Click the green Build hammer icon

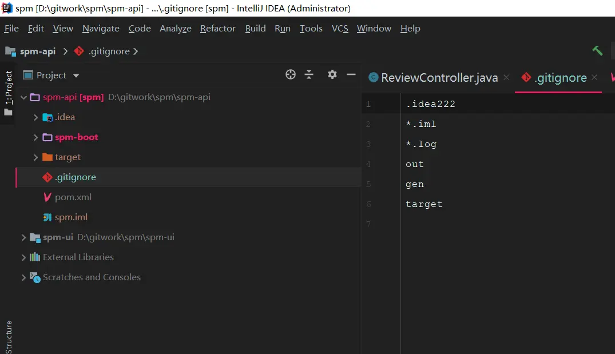click(597, 50)
